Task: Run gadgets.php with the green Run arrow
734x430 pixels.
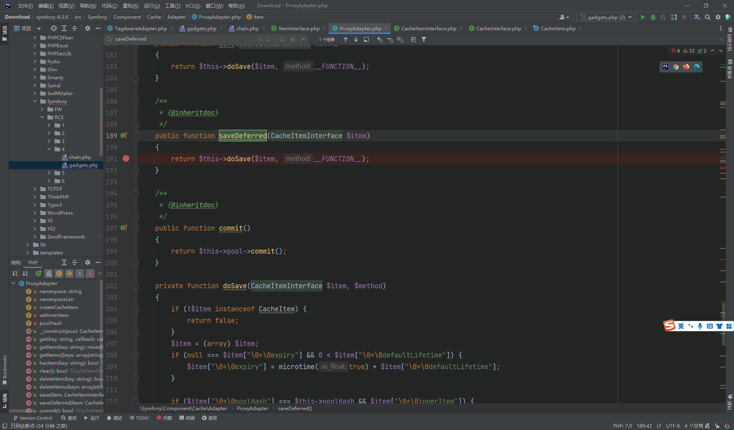Action: pos(643,17)
